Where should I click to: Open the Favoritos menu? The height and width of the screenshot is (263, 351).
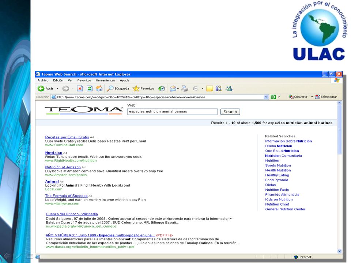84,80
